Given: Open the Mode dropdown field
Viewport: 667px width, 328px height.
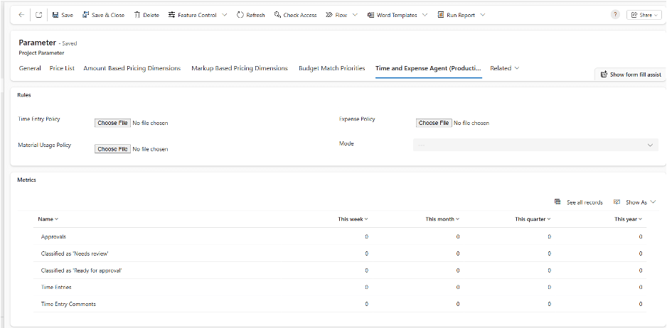Looking at the screenshot, I should (535, 145).
